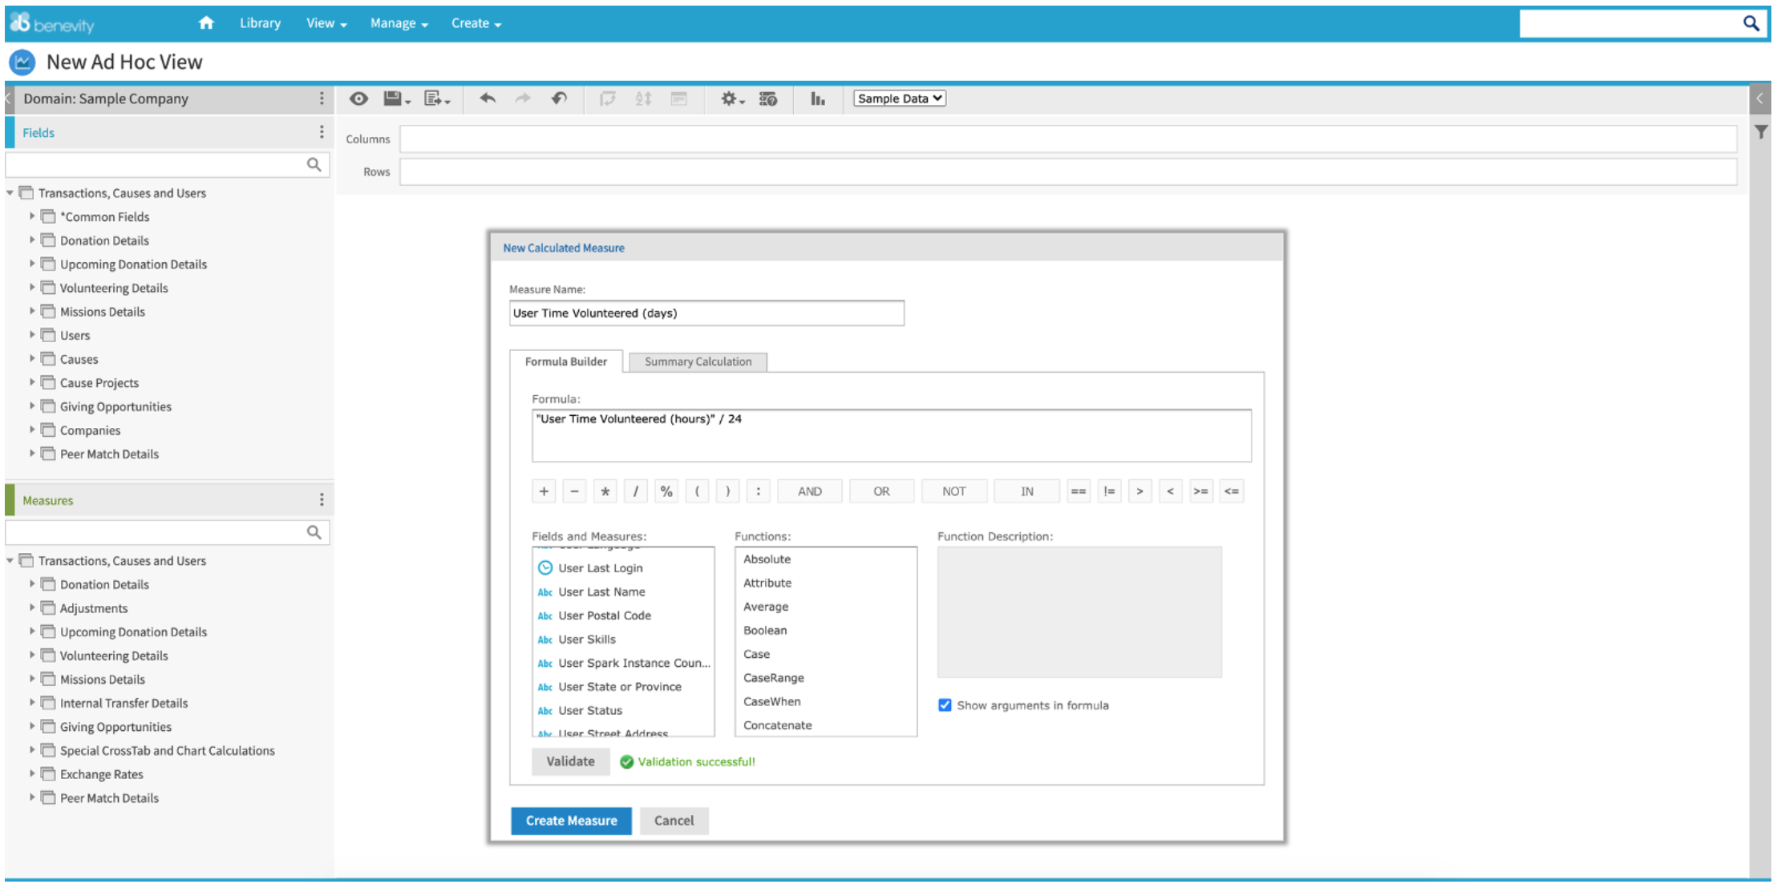The height and width of the screenshot is (888, 1777).
Task: Insert the percent operator
Action: [x=666, y=491]
